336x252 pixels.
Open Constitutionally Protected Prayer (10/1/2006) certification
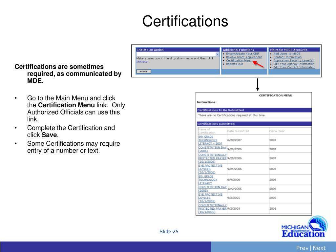click(x=212, y=158)
